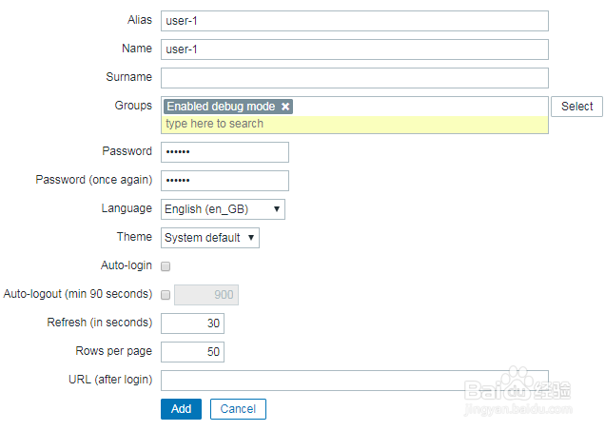Image resolution: width=605 pixels, height=431 pixels.
Task: Open the Language dropdown
Action: click(x=224, y=209)
